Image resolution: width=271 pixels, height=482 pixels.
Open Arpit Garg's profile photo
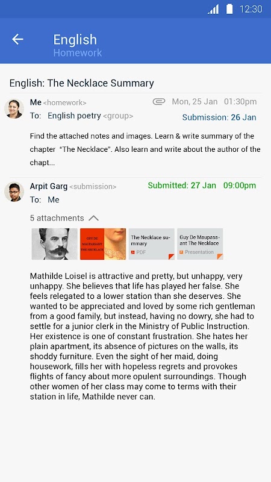point(14,192)
